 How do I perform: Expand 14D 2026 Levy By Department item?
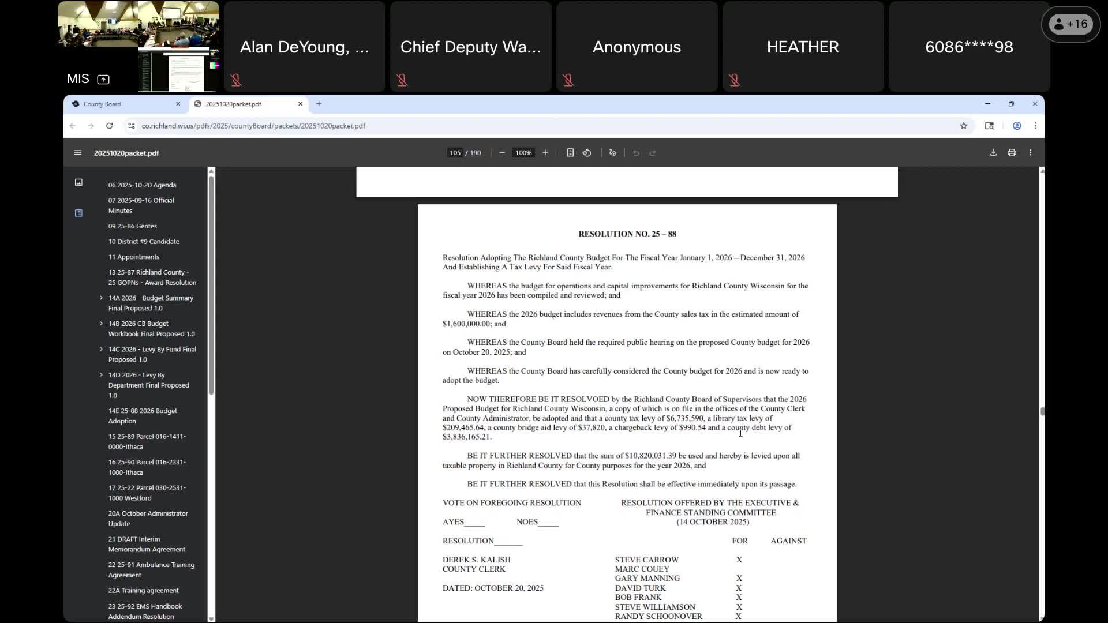(x=102, y=375)
